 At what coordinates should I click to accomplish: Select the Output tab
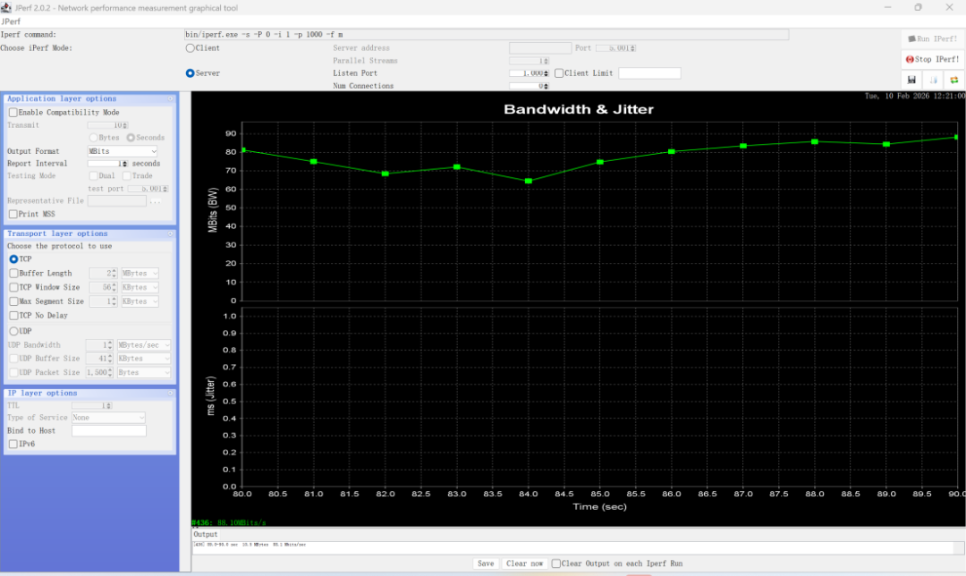pos(206,534)
